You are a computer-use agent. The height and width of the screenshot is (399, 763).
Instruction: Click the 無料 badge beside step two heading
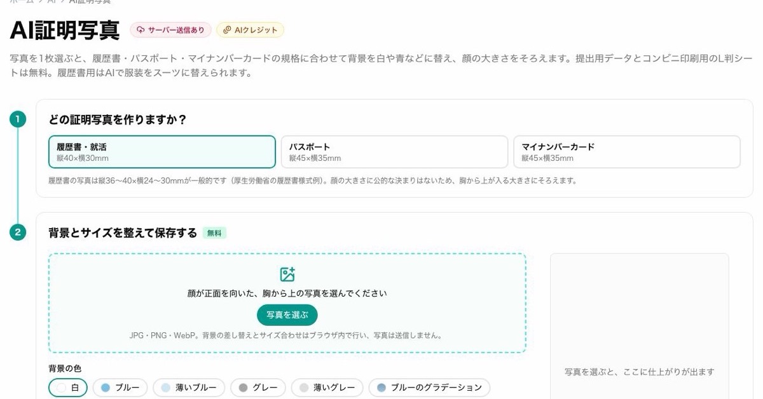pyautogui.click(x=214, y=233)
